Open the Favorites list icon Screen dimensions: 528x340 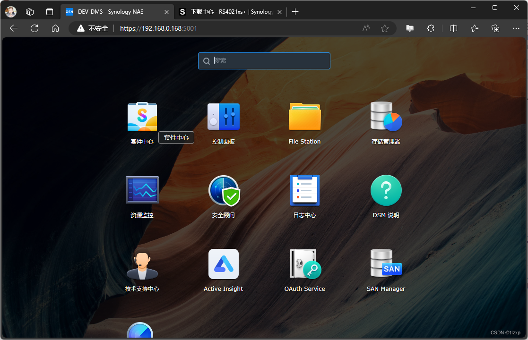[475, 28]
